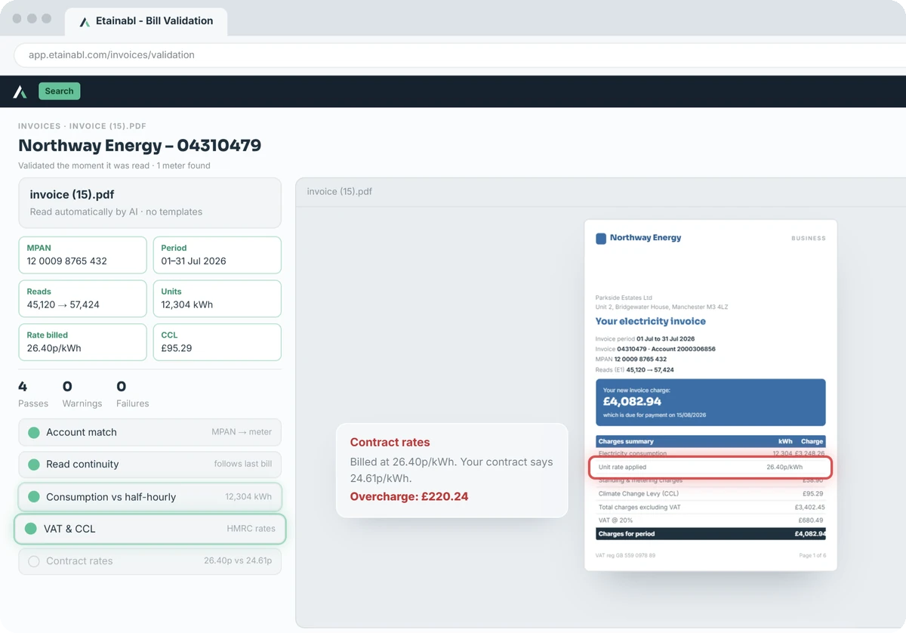The image size is (906, 633).
Task: Click the 'Charges for period' total row
Action: click(x=710, y=534)
